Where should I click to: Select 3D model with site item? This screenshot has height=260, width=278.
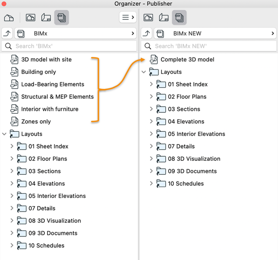pyautogui.click(x=47, y=59)
